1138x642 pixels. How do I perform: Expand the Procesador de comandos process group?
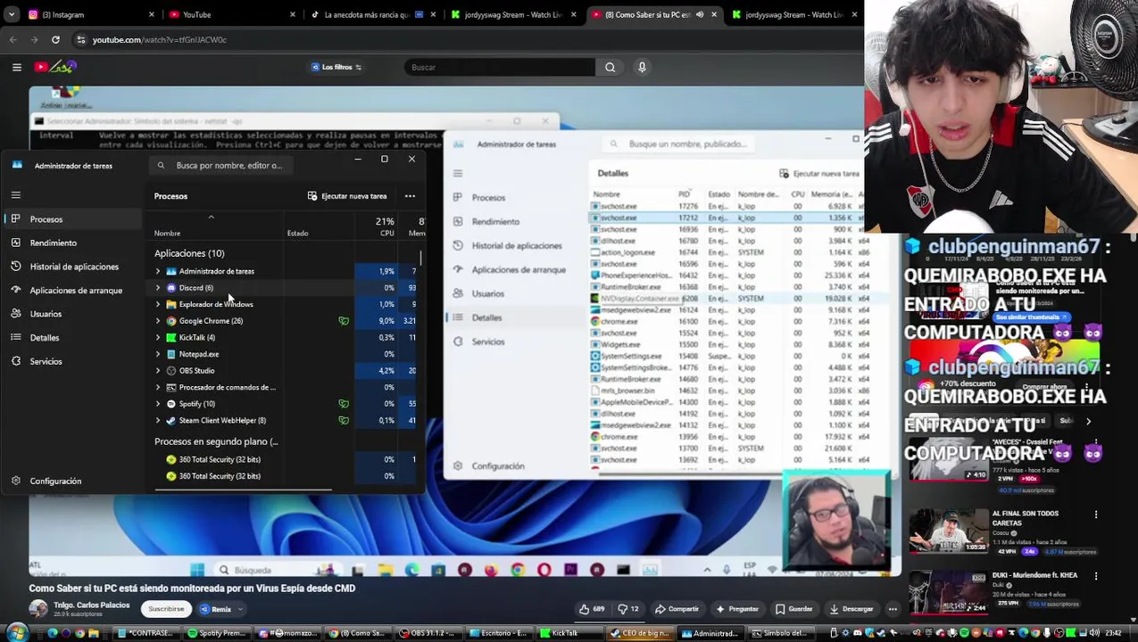[x=158, y=387]
